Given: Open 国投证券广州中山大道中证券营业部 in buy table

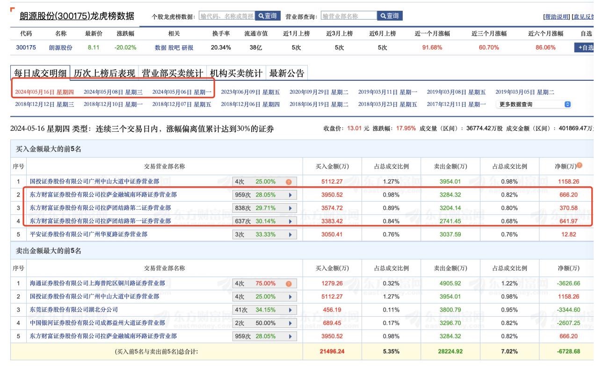Looking at the screenshot, I should click(94, 181).
